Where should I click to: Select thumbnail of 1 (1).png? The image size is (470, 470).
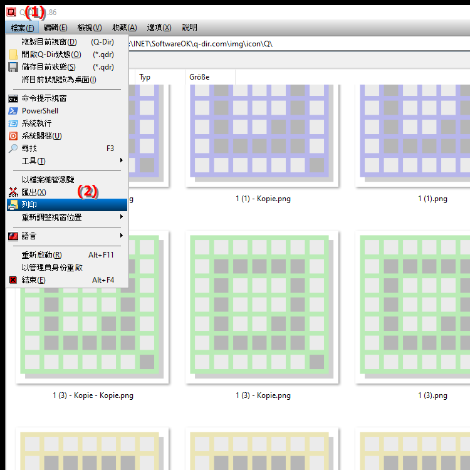[x=413, y=135]
